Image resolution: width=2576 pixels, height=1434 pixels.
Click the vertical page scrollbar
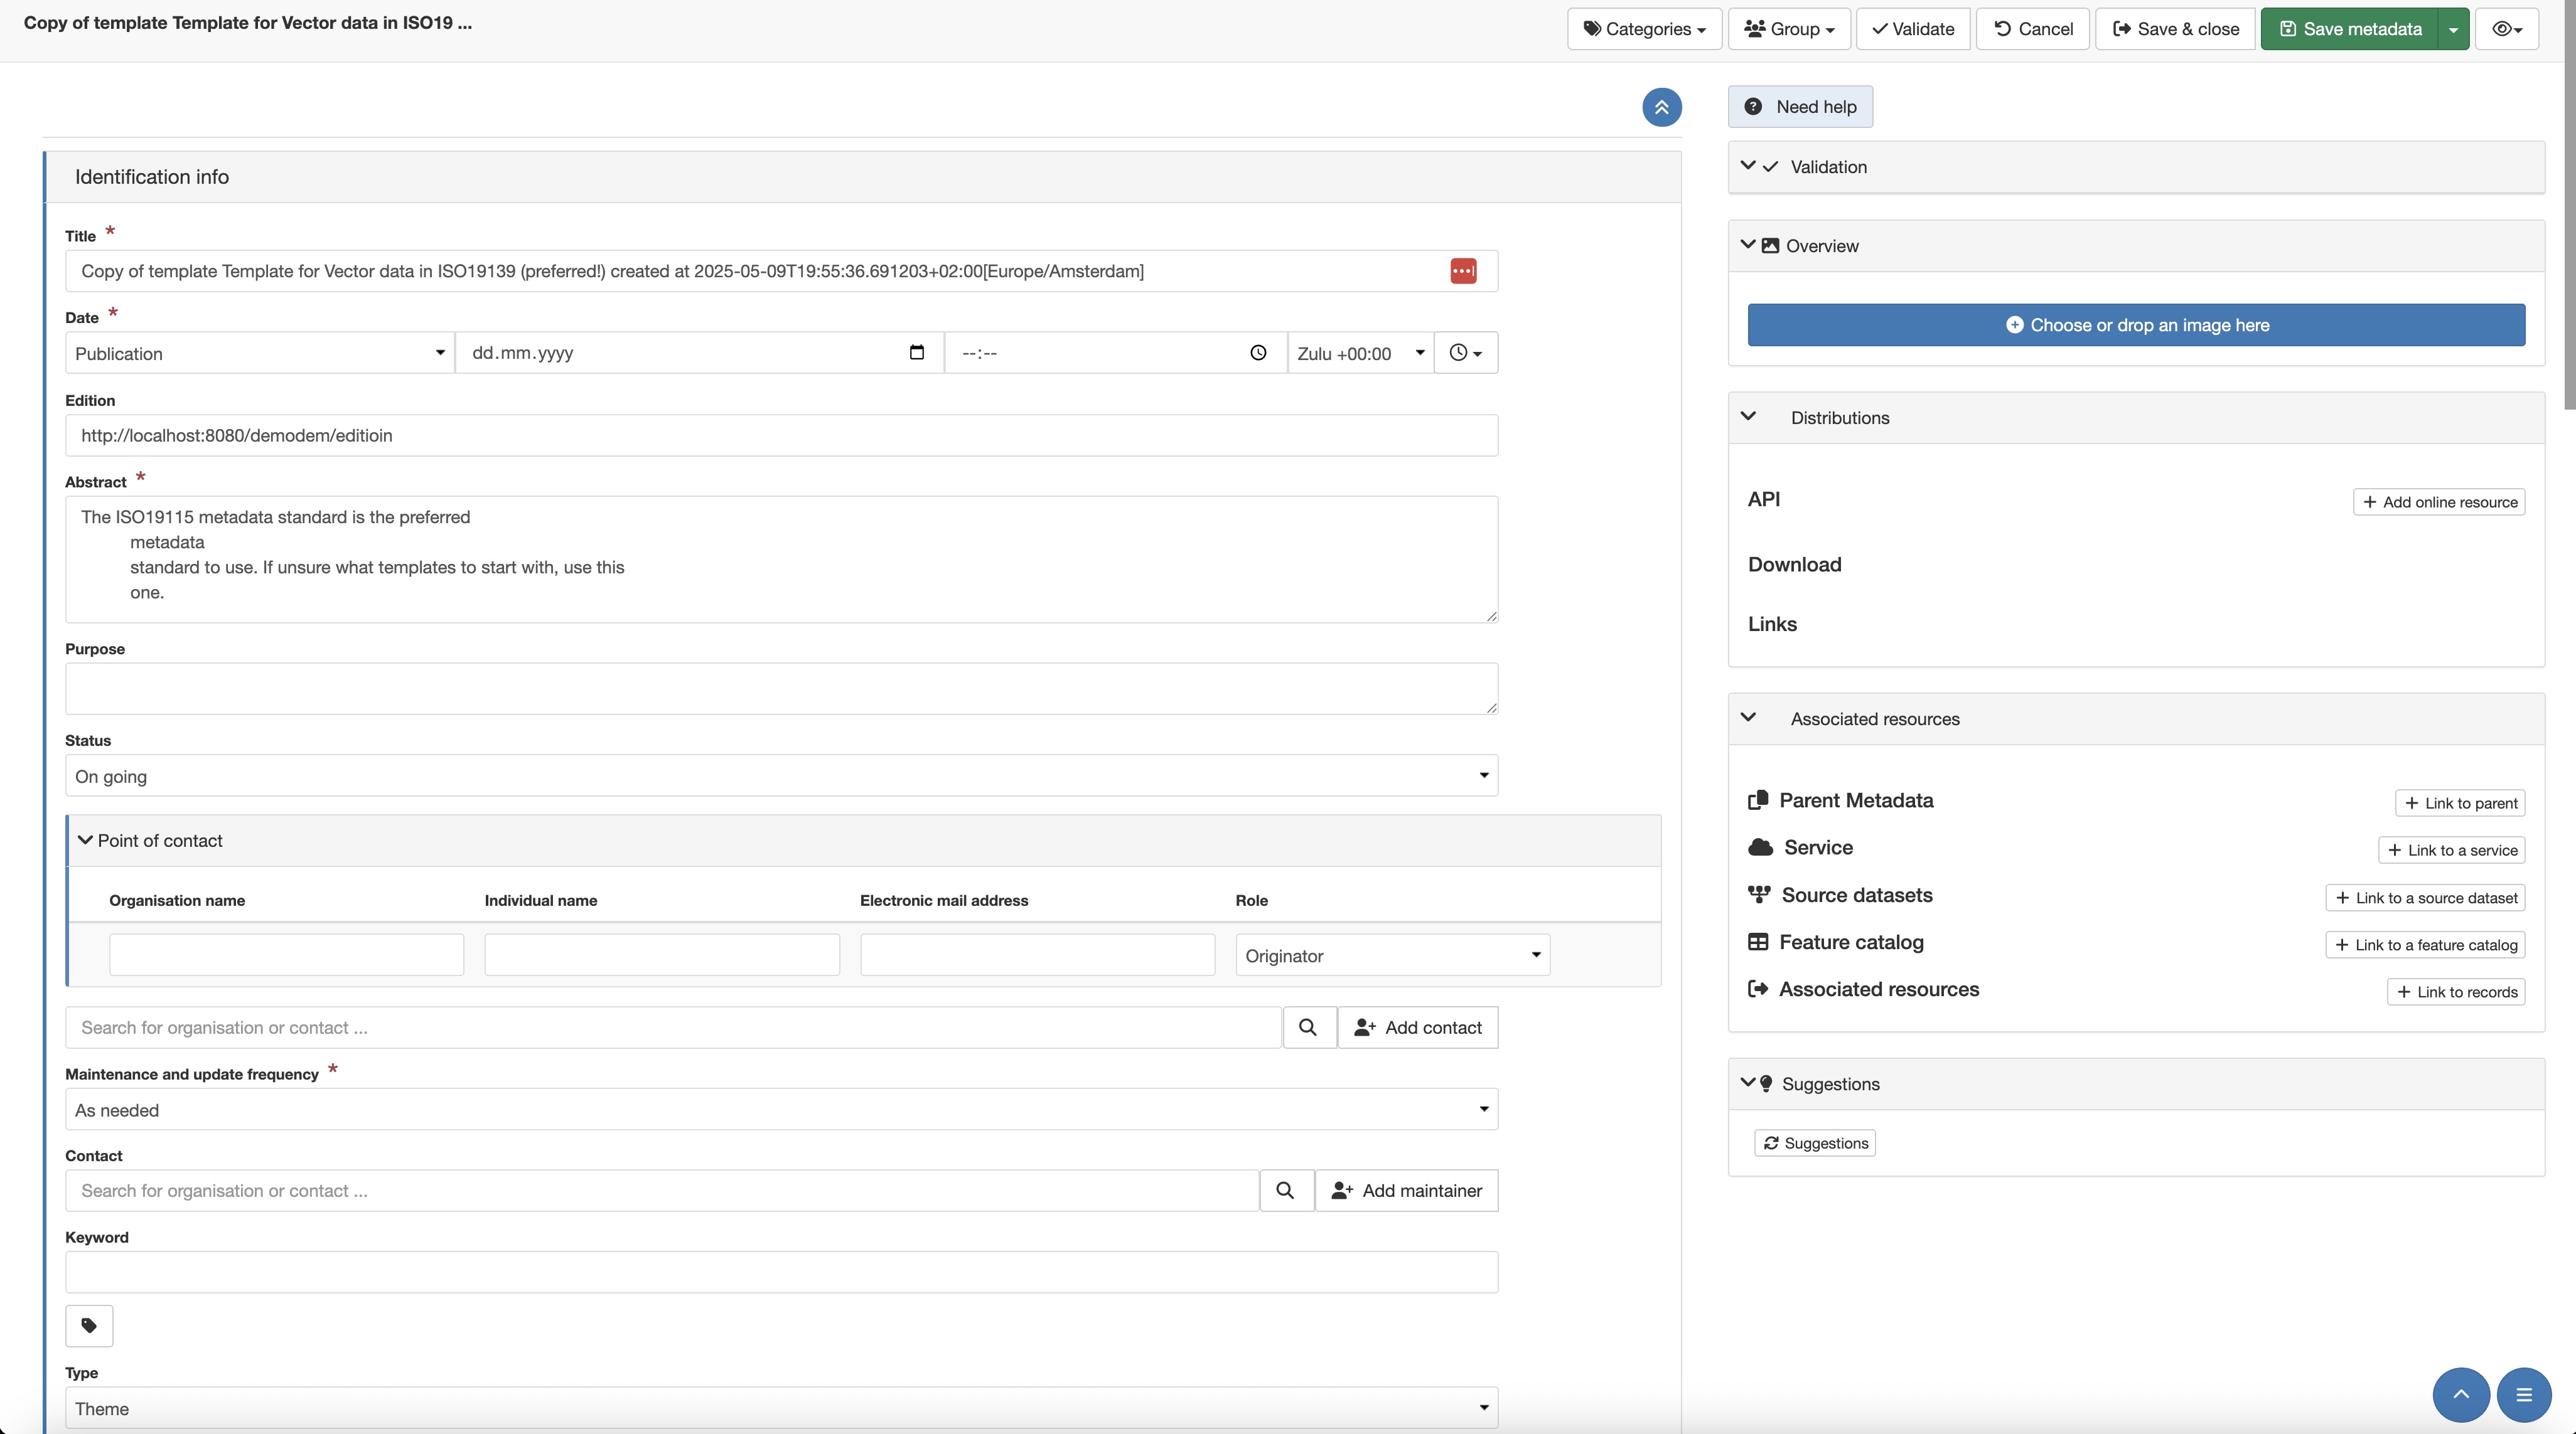click(x=2569, y=205)
